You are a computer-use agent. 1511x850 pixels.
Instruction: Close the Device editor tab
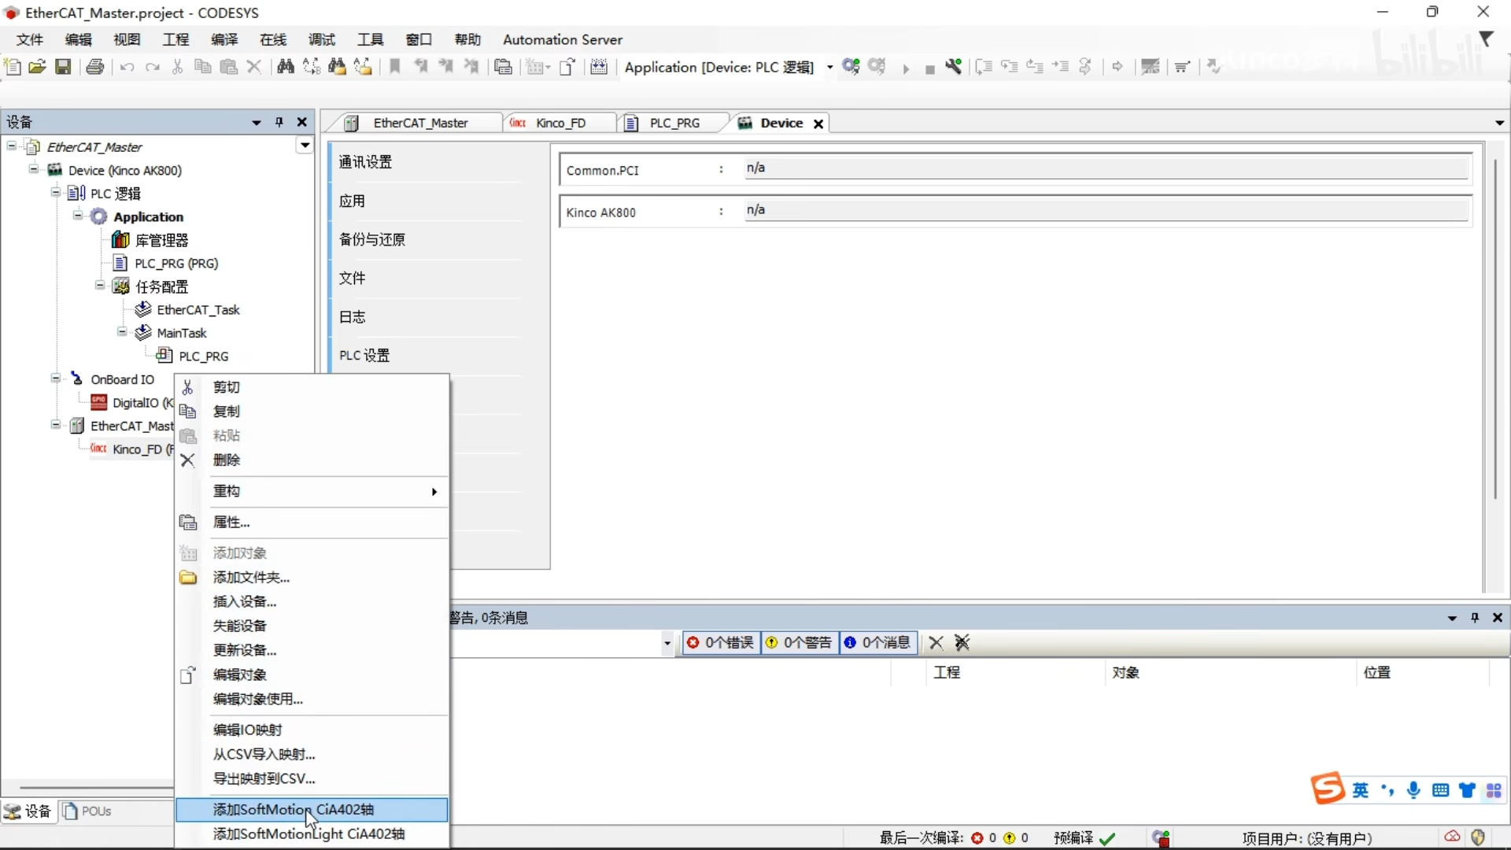point(818,124)
